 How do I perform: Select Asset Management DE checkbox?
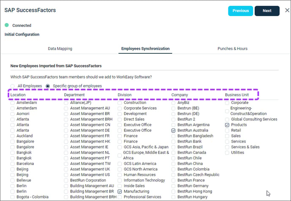click(66, 131)
